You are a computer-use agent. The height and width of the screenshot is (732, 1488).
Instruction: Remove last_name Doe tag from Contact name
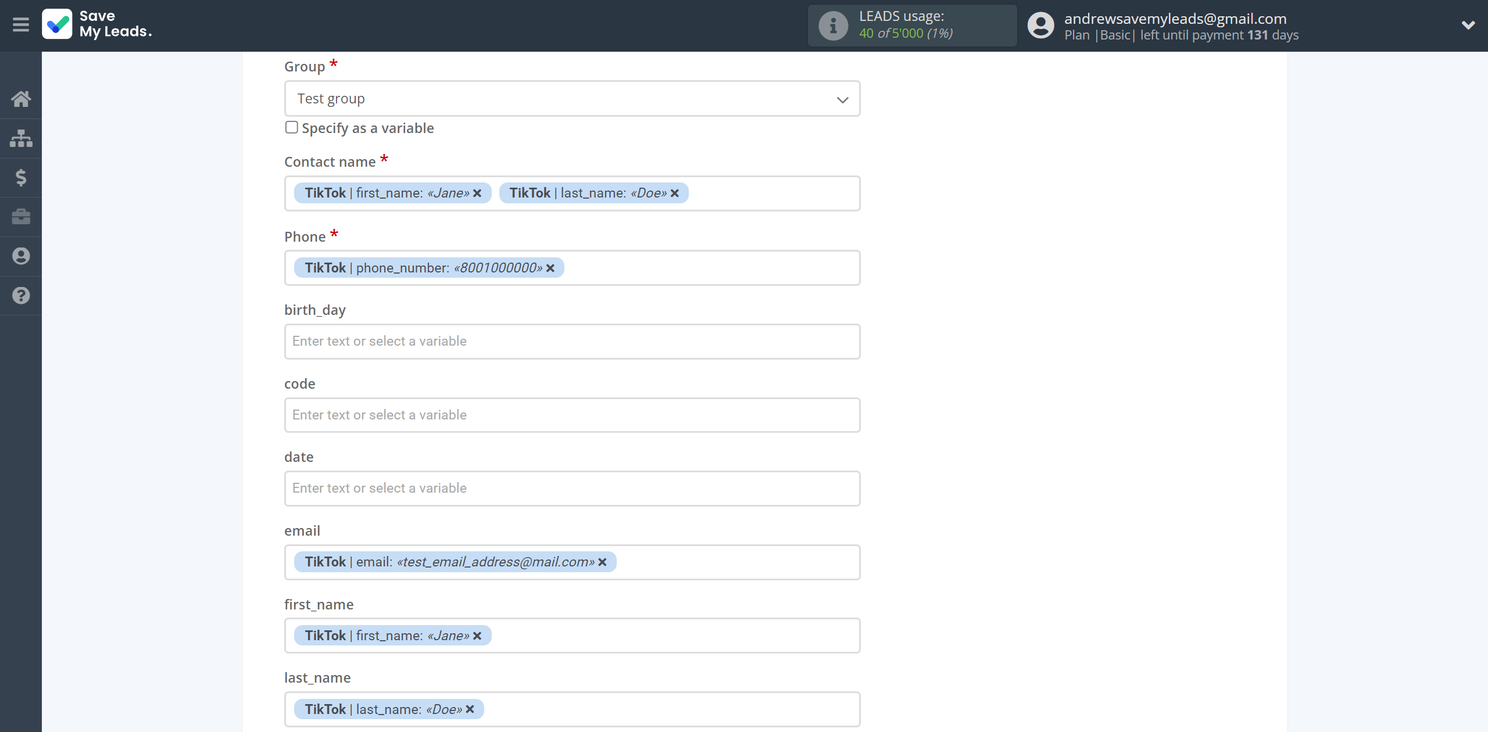[x=675, y=193]
